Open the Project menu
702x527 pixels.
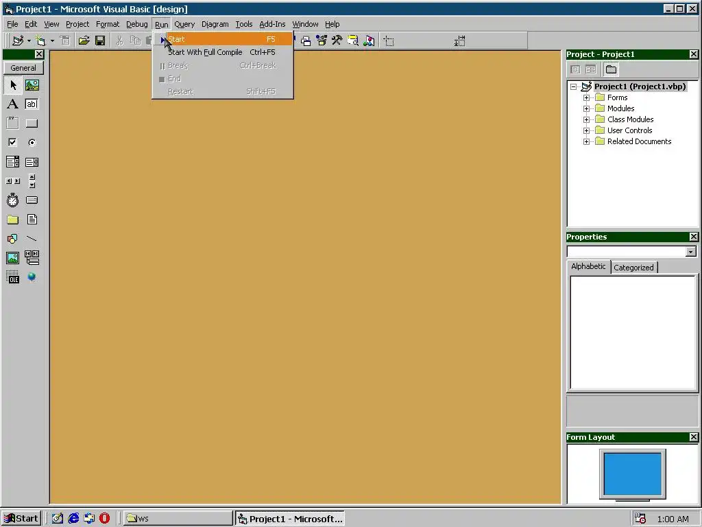coord(77,24)
